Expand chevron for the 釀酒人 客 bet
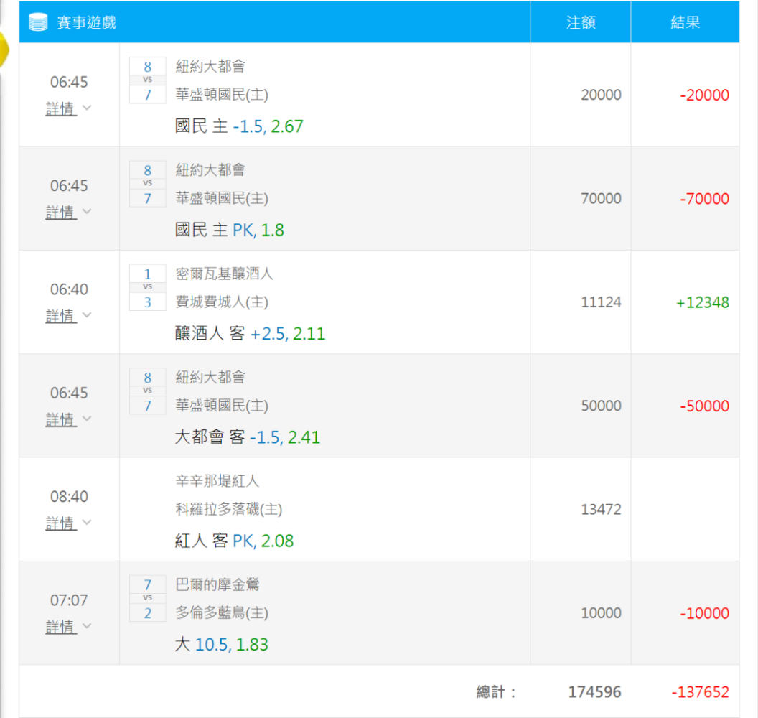The height and width of the screenshot is (718, 758). 87,314
